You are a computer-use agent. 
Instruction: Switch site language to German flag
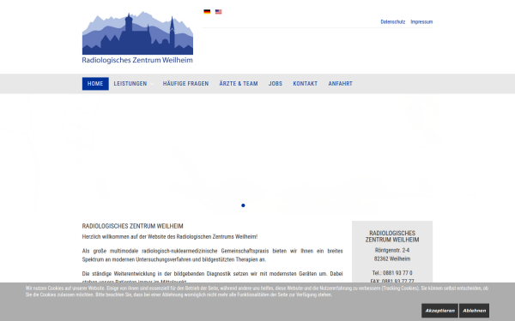point(207,12)
